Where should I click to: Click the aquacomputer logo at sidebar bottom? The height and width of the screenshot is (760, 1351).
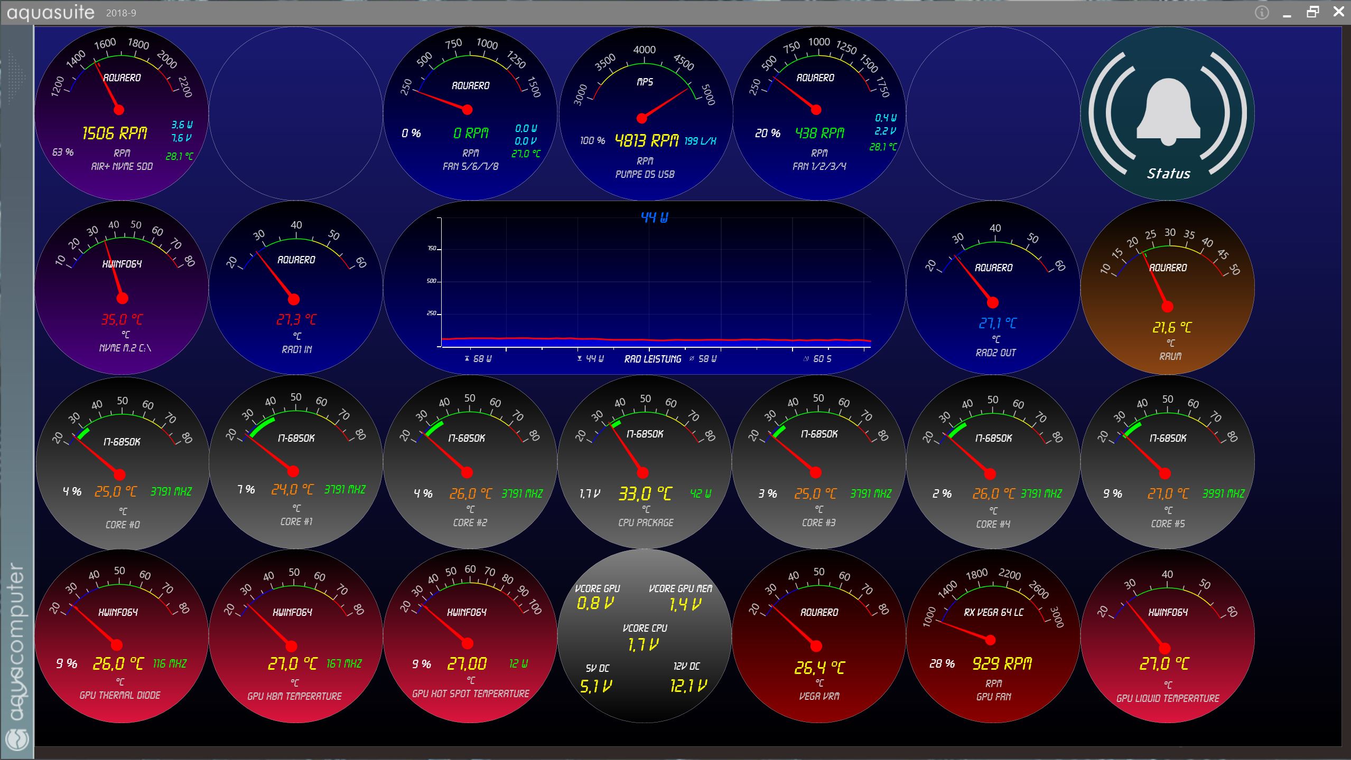(x=17, y=739)
